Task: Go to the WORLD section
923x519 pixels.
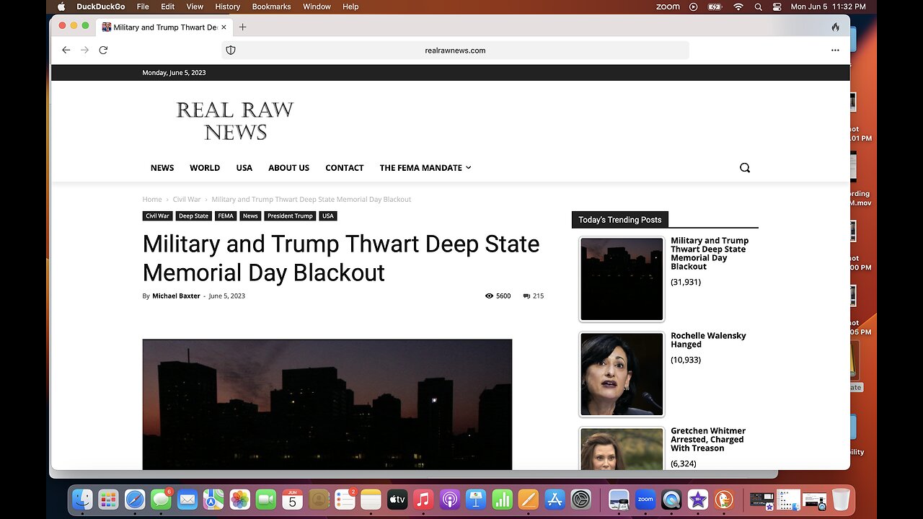Action: click(205, 167)
